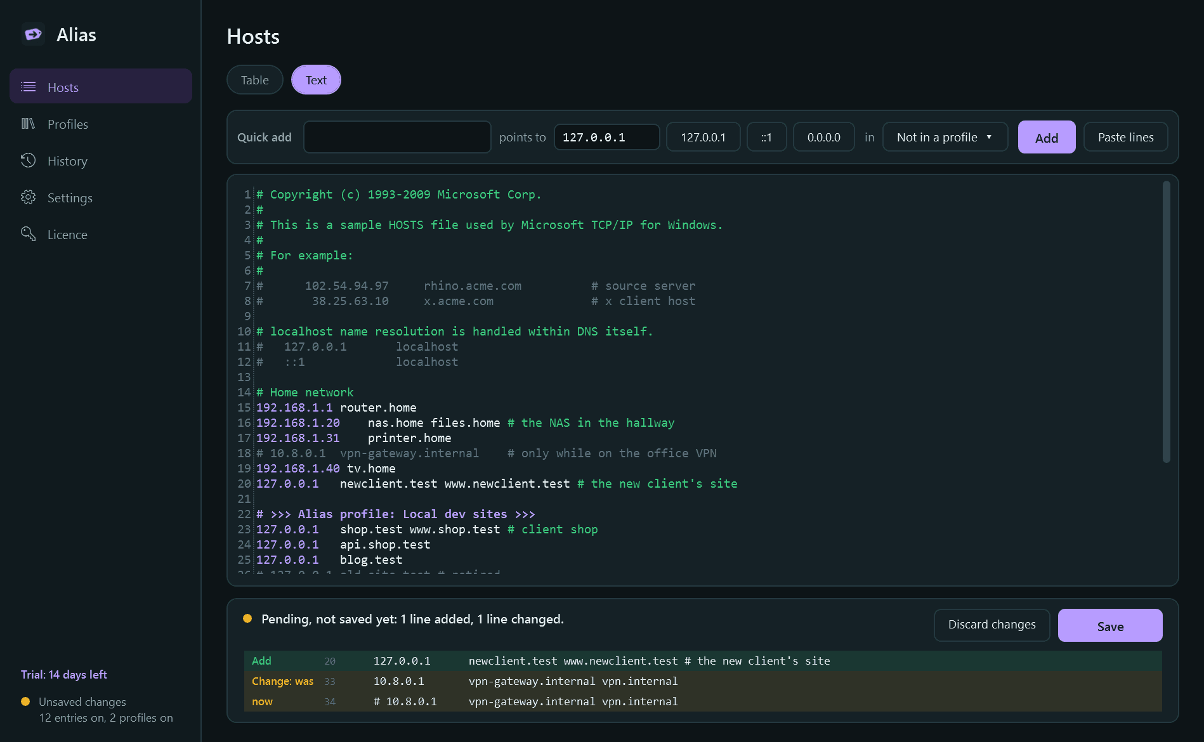Screen dimensions: 1204x742
Task: Click the blog.test line
Action: (329, 560)
